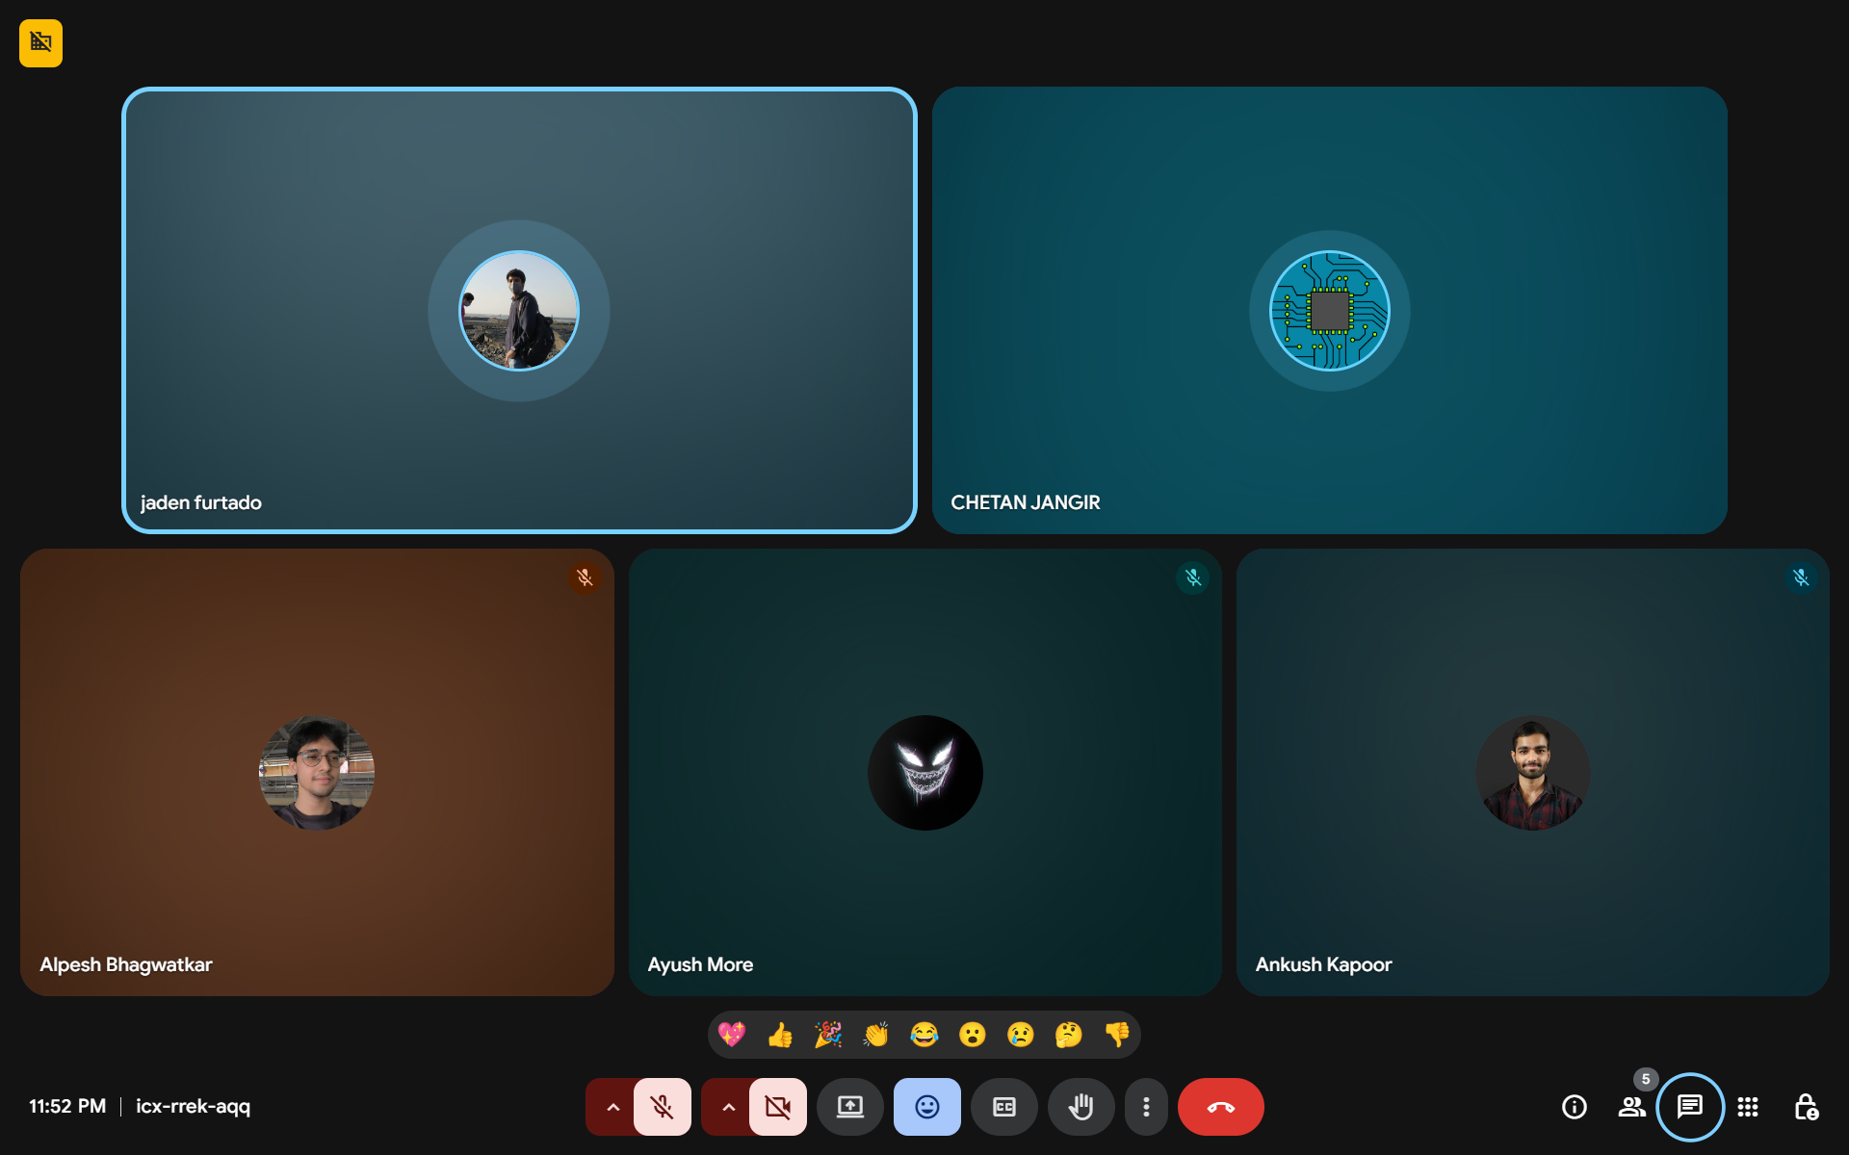
Task: Leave the call
Action: click(x=1220, y=1107)
